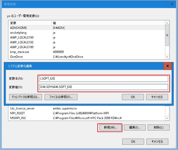The image size is (178, 150).
Task: Close the 環境変数 window
Action: [171, 4]
